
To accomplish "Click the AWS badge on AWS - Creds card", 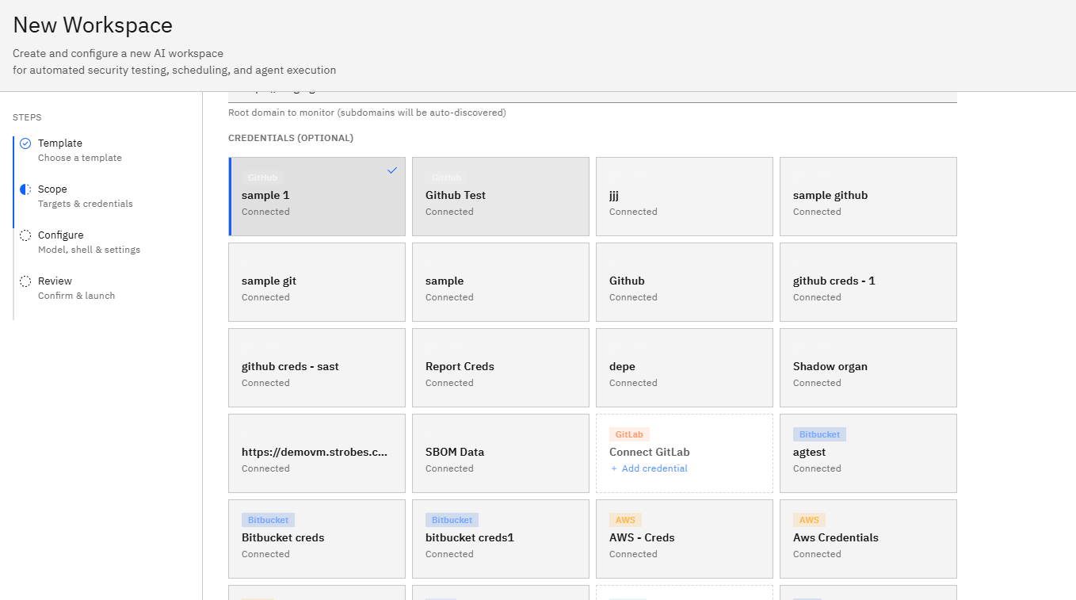I will click(x=625, y=520).
